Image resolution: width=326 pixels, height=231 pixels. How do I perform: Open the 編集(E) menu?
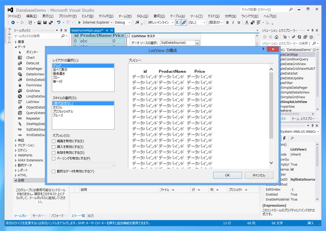(x=32, y=16)
